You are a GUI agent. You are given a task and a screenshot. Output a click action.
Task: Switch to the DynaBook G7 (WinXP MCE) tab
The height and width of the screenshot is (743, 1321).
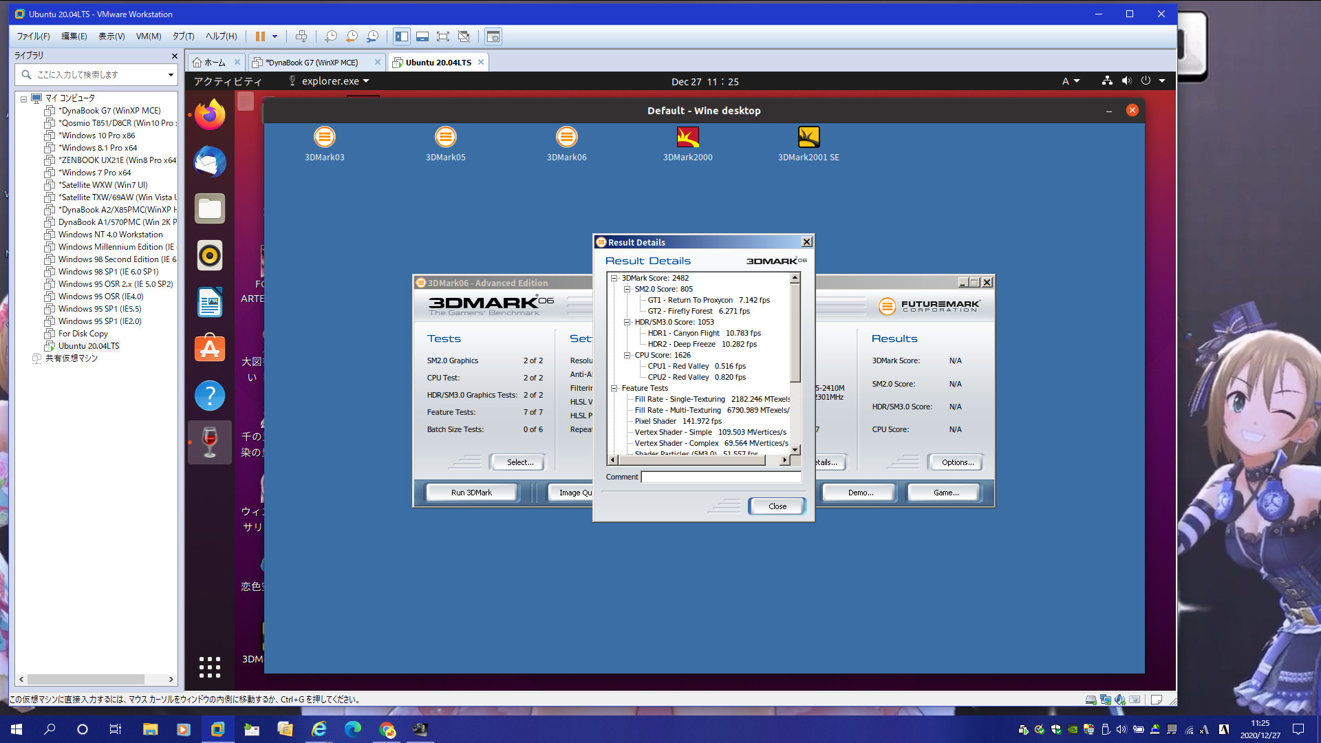click(x=311, y=63)
